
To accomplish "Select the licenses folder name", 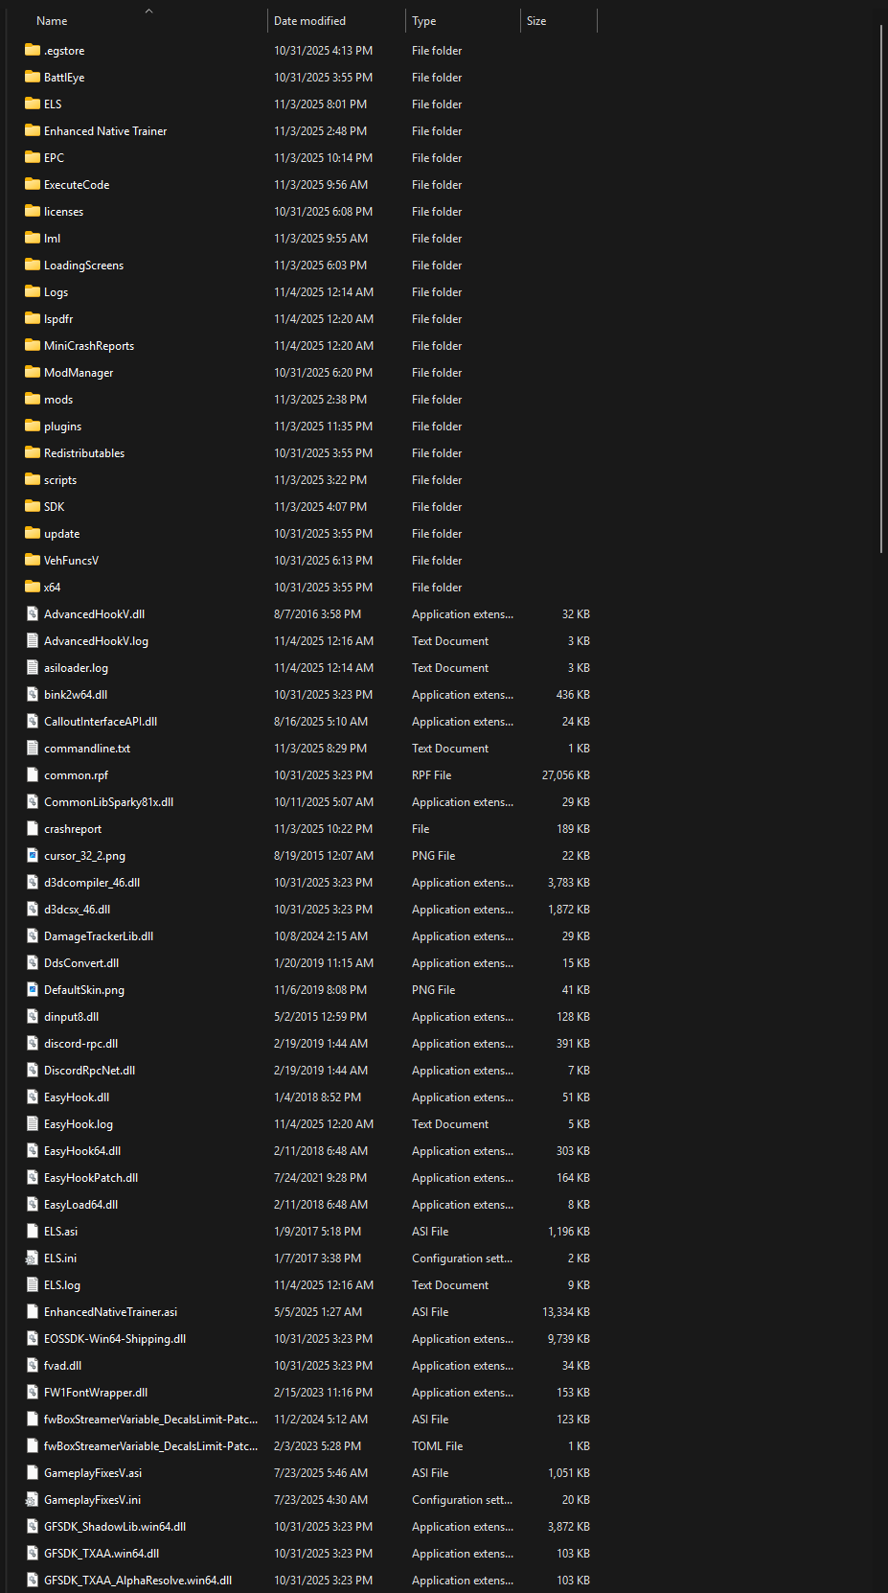I will 63,212.
